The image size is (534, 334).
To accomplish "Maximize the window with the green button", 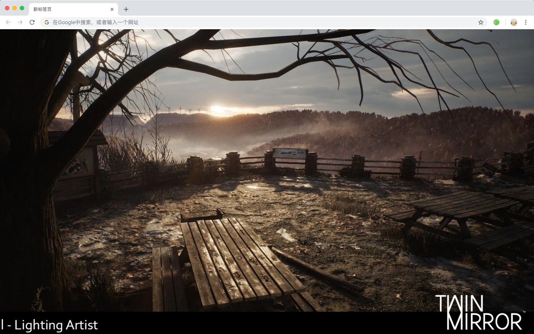I will [22, 8].
